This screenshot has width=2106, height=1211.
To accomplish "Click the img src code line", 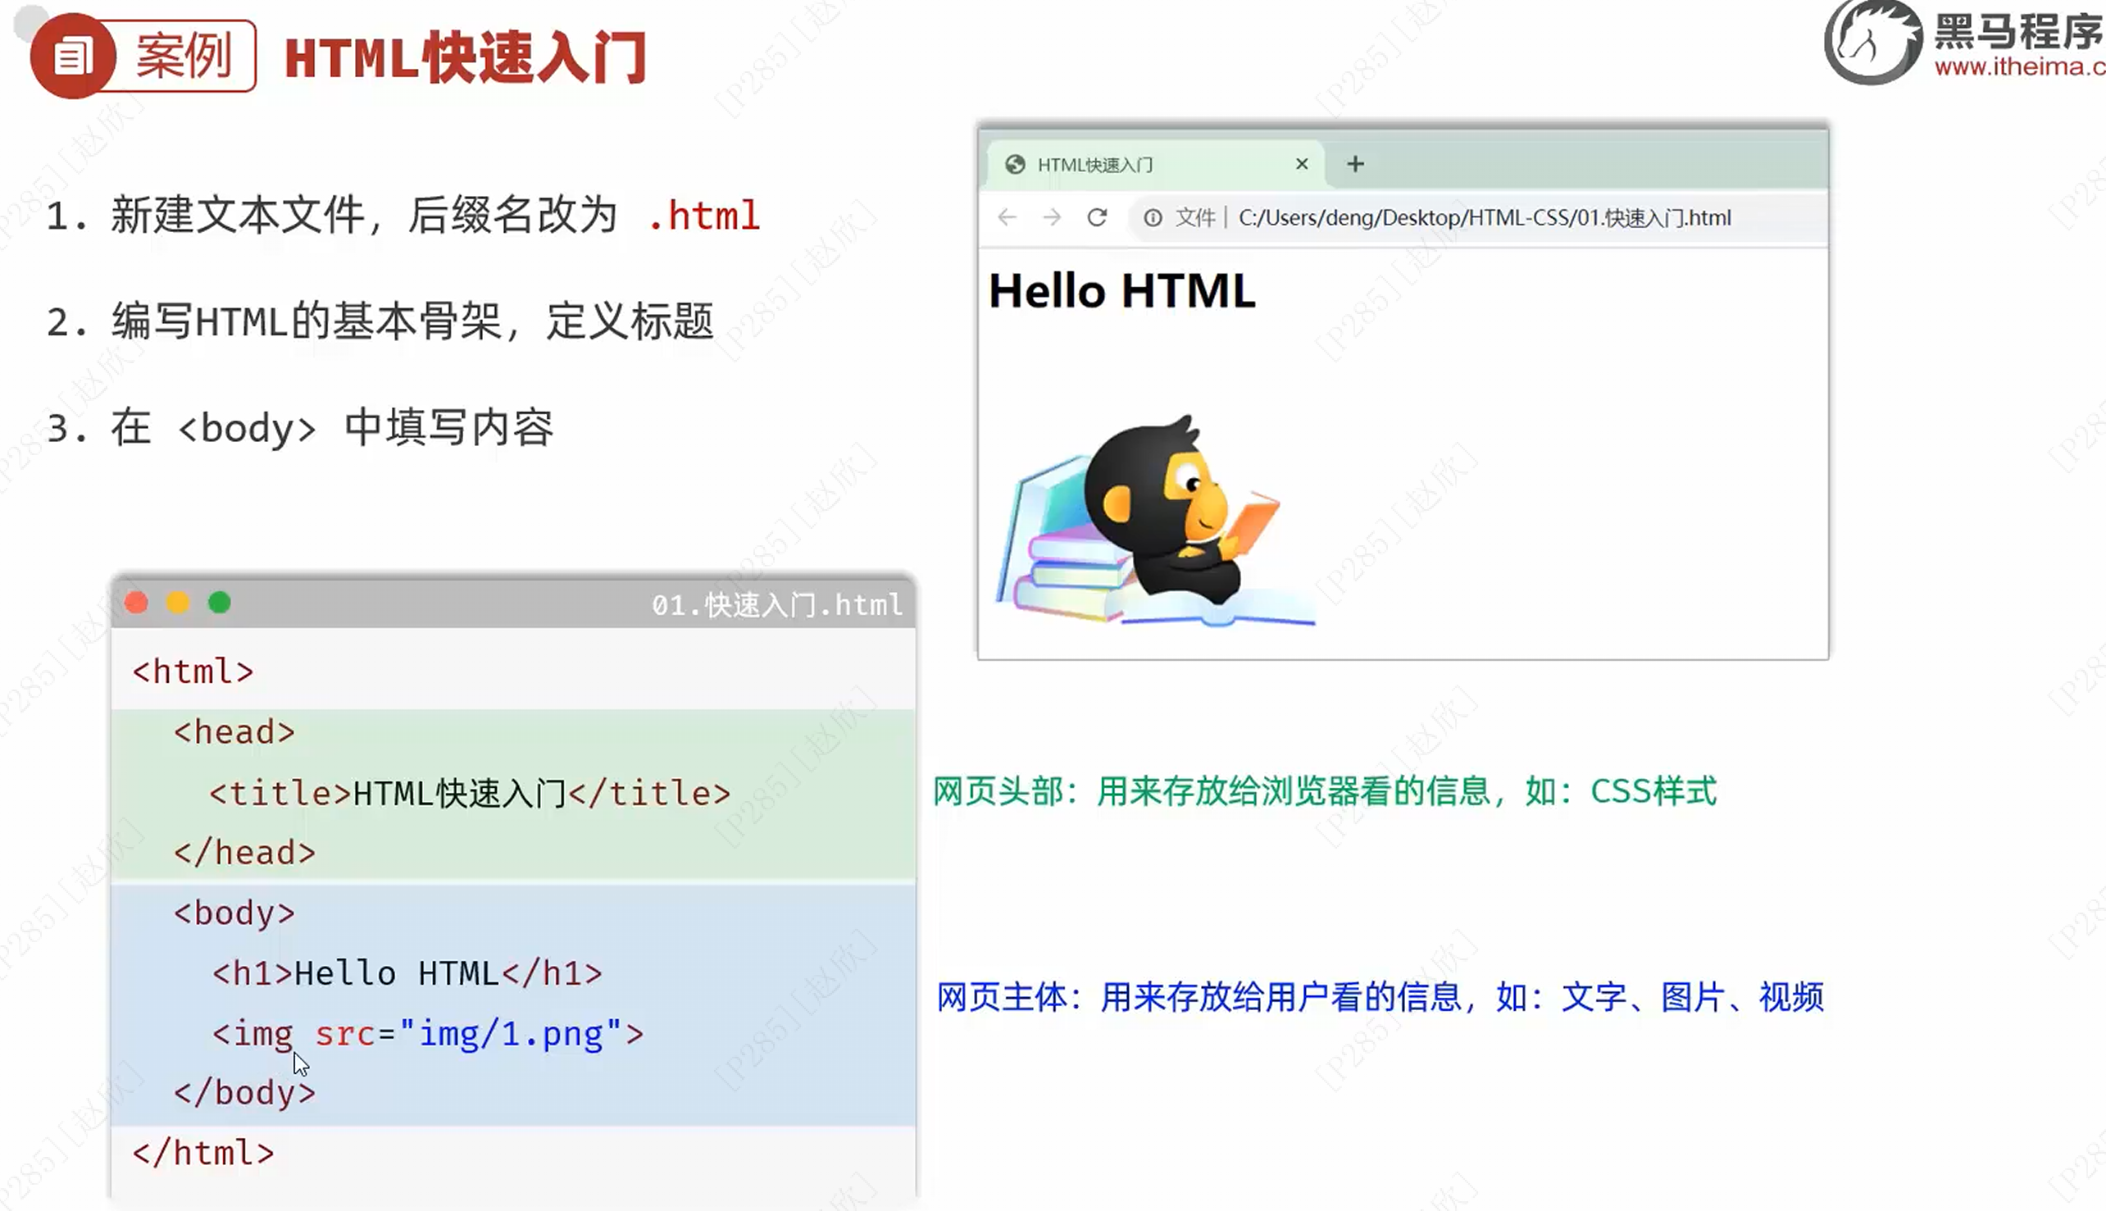I will (x=427, y=1034).
